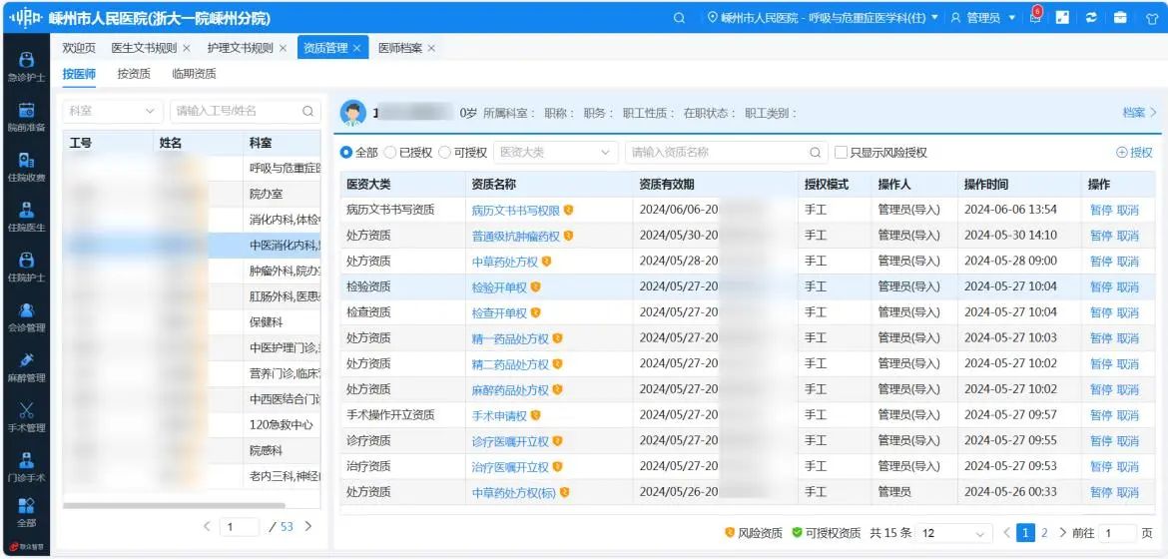Click the risk shield icon beside 普通级抗肿瘤药权
This screenshot has height=559, width=1168.
coord(568,236)
